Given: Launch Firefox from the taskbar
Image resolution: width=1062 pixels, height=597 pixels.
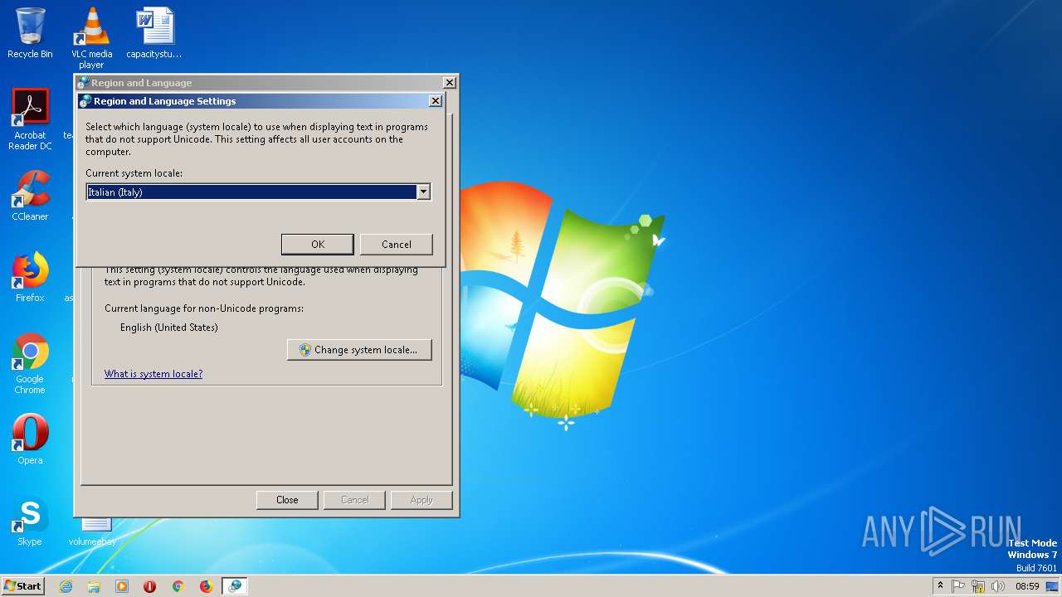Looking at the screenshot, I should click(x=206, y=586).
